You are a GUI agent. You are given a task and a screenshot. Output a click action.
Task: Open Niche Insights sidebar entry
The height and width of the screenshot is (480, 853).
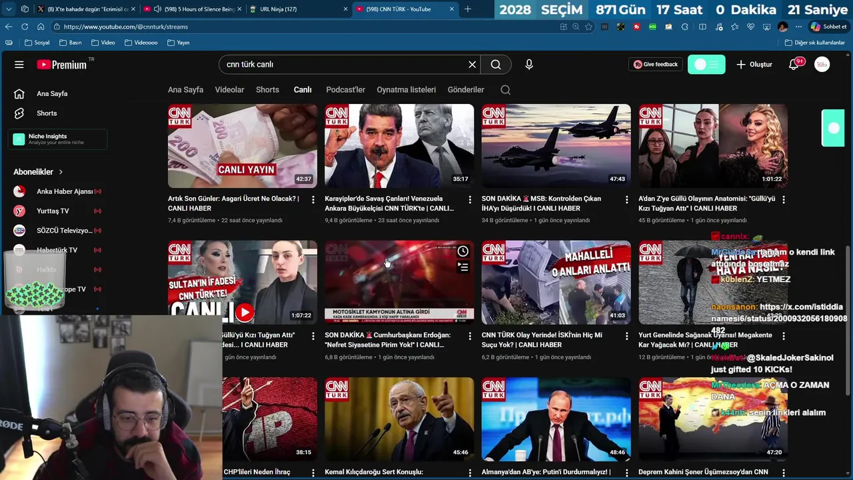pos(57,139)
